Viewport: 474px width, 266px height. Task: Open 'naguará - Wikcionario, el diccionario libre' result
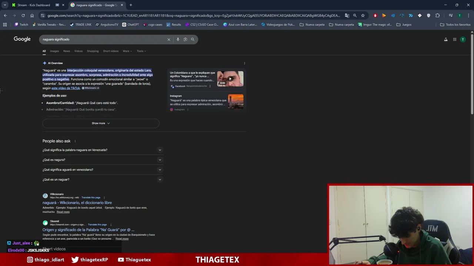[x=77, y=202]
